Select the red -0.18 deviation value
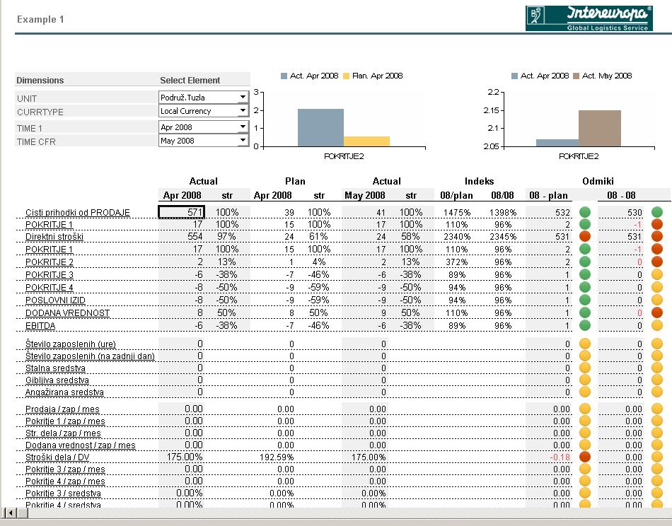The image size is (672, 526). (x=560, y=457)
